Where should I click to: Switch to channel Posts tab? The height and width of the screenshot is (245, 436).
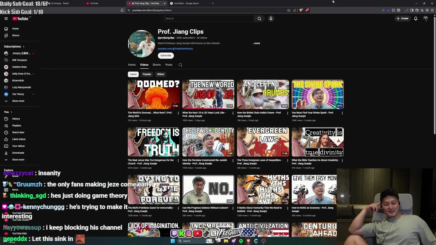click(x=169, y=65)
